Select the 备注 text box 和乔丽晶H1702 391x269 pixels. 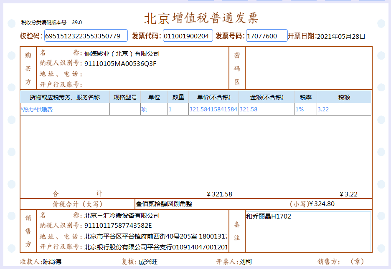(308, 231)
